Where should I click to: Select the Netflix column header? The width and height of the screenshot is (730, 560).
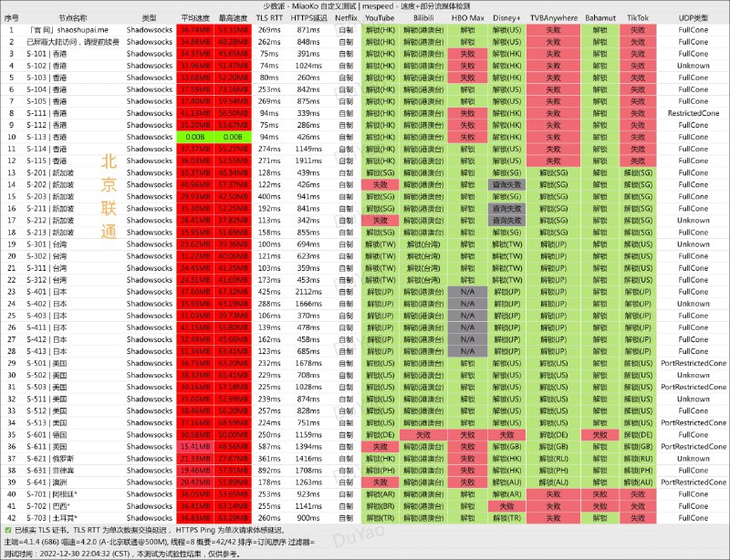click(x=346, y=18)
